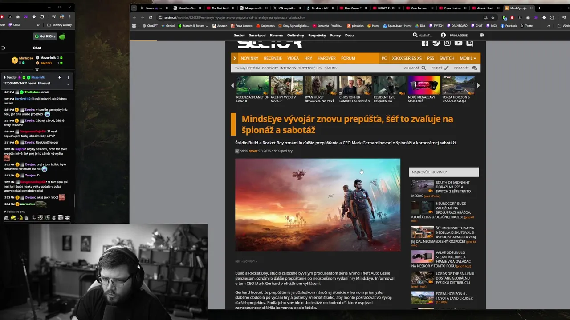This screenshot has width=570, height=320.
Task: Bookmark this page with the star icon
Action: pyautogui.click(x=493, y=17)
